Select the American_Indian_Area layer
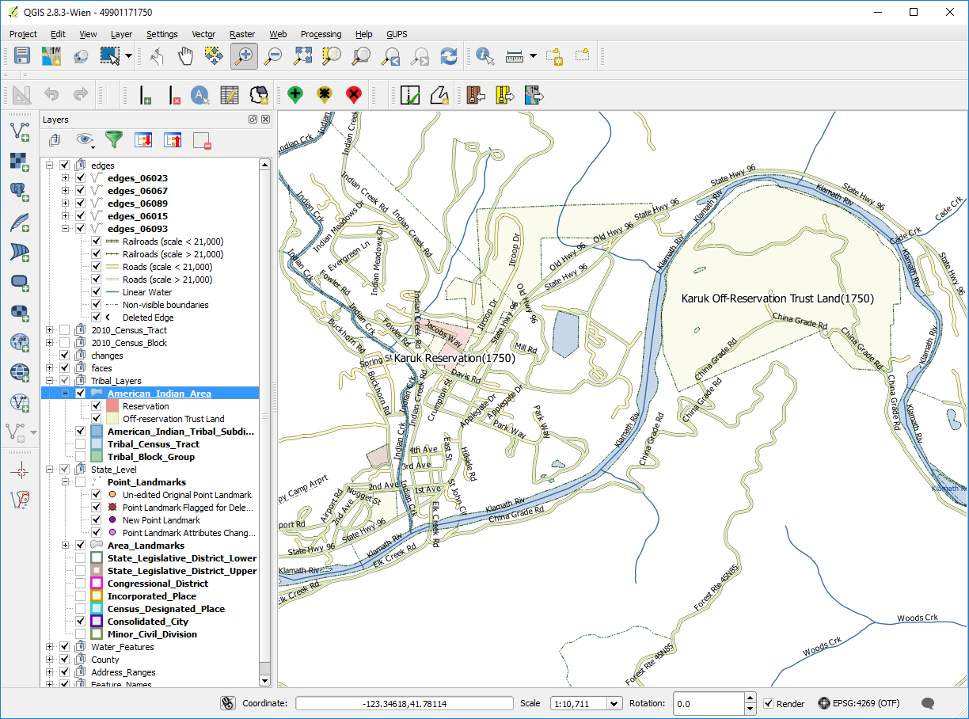This screenshot has width=969, height=719. pos(159,394)
